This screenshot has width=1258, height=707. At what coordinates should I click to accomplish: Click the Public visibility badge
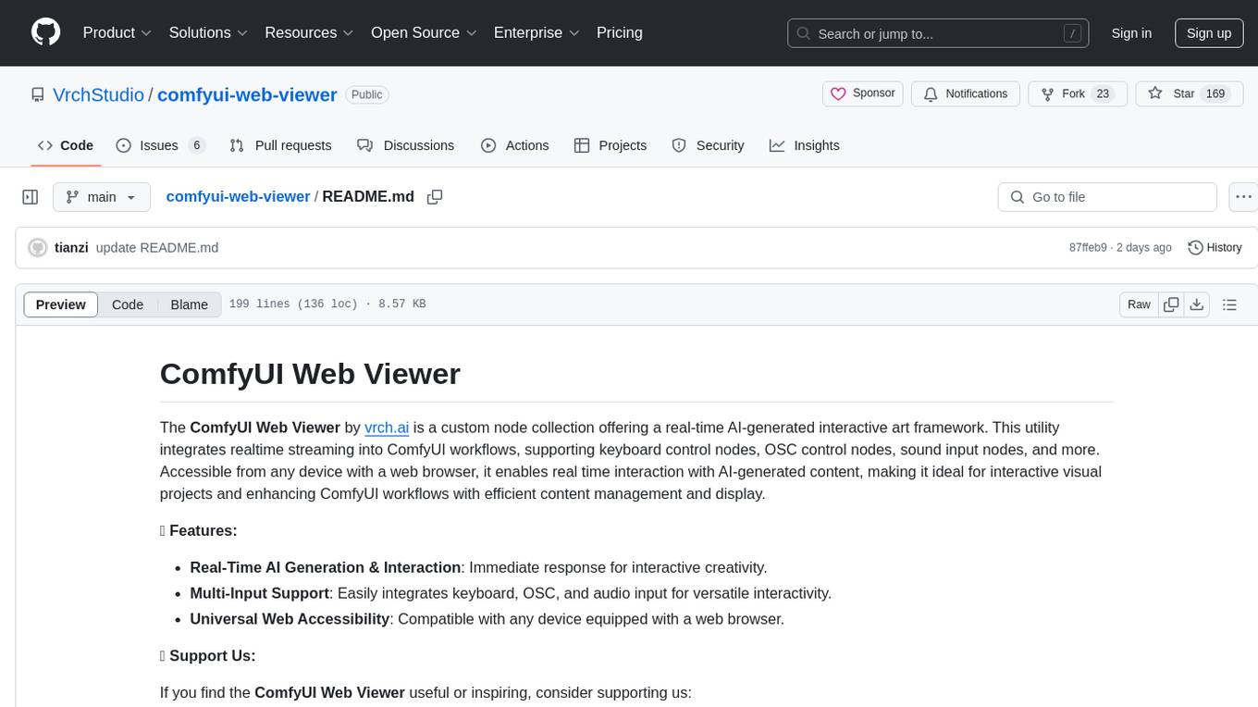click(367, 94)
